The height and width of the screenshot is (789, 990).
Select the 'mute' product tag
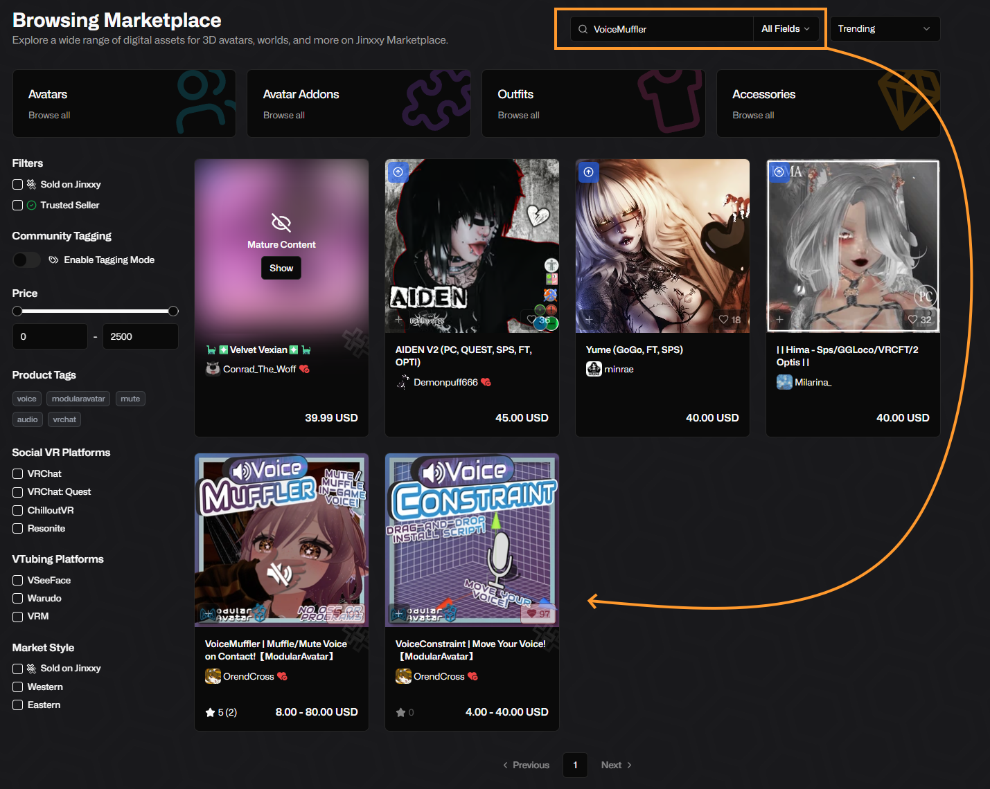tap(130, 399)
